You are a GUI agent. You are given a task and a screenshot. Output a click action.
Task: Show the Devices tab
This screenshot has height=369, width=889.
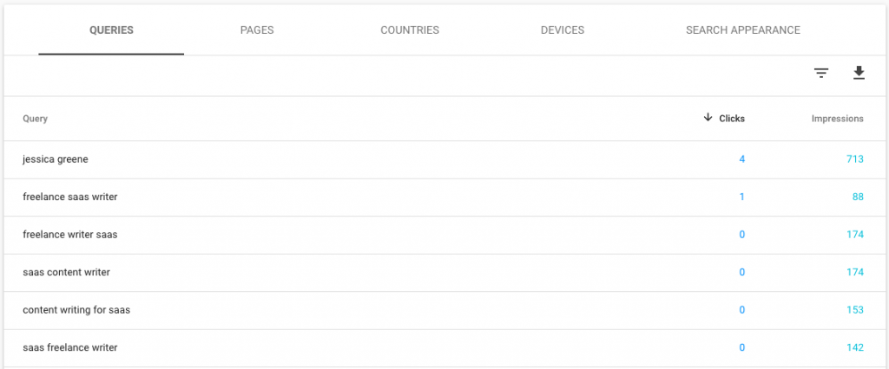coord(562,30)
